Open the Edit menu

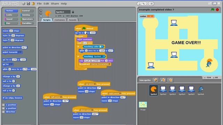pos(46,4)
